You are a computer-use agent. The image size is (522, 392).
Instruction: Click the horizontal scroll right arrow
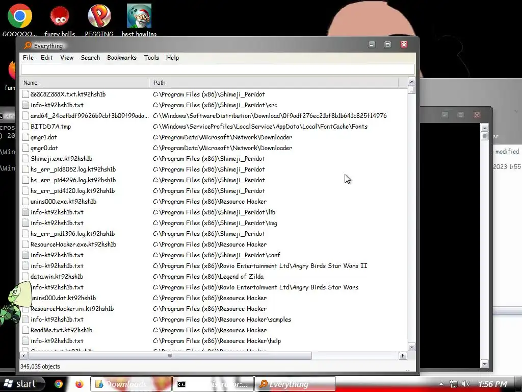(403, 356)
